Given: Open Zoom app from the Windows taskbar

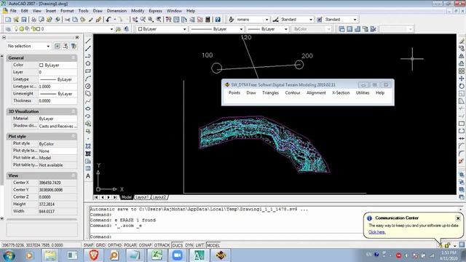Looking at the screenshot, I should [x=178, y=255].
